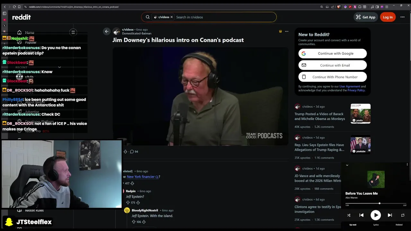Open the Rep. Lieu post youtube thumbnail

[360, 145]
